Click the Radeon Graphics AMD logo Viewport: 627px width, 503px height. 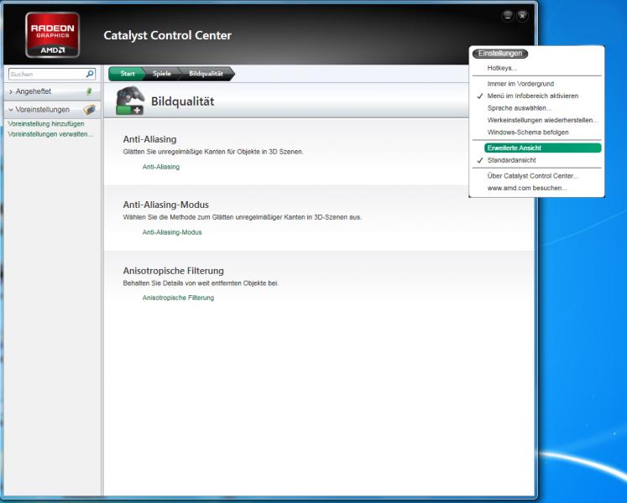coord(53,34)
